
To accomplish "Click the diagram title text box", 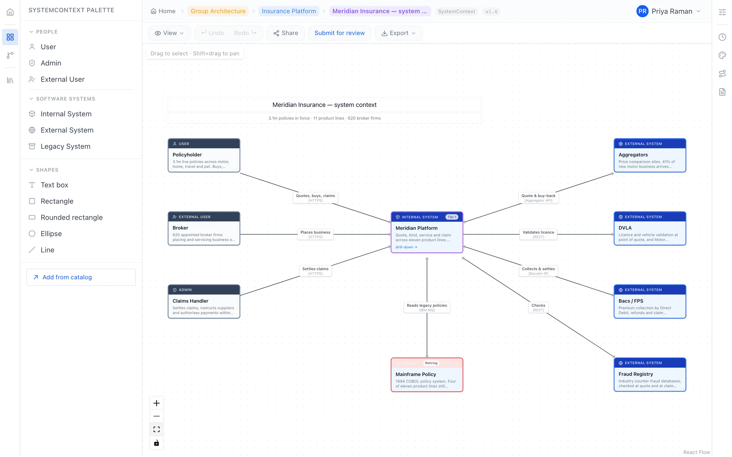I will coord(324,105).
